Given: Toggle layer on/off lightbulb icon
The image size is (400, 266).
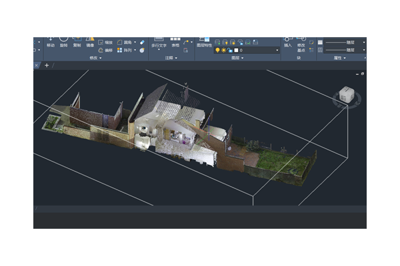Looking at the screenshot, I should 217,50.
